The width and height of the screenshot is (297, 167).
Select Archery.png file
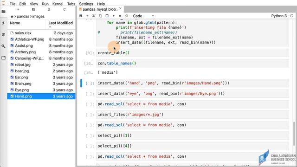pyautogui.click(x=41, y=52)
